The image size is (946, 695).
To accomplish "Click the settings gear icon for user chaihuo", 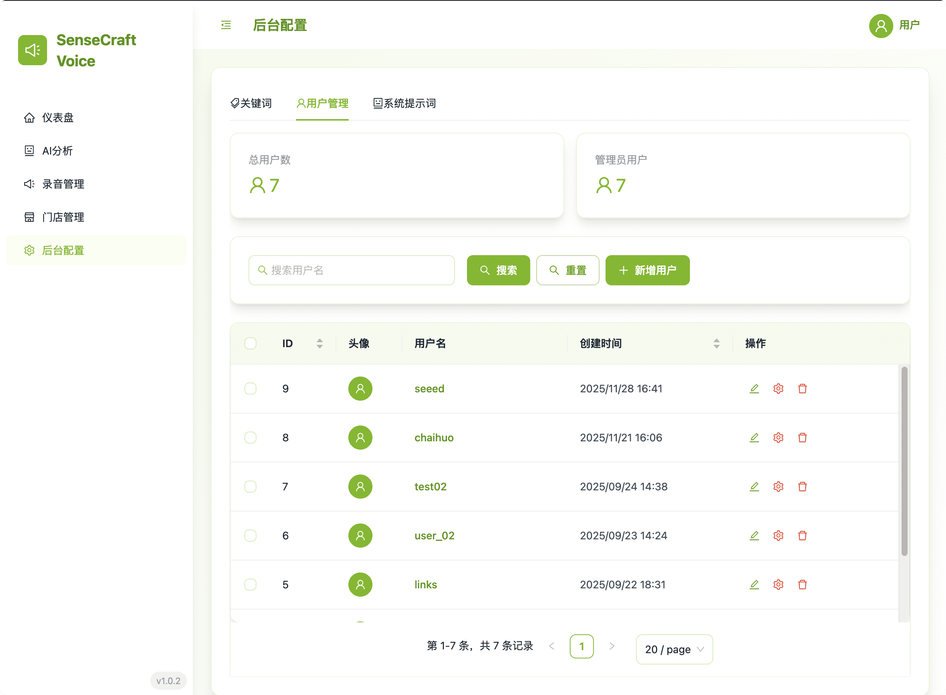I will pyautogui.click(x=778, y=438).
